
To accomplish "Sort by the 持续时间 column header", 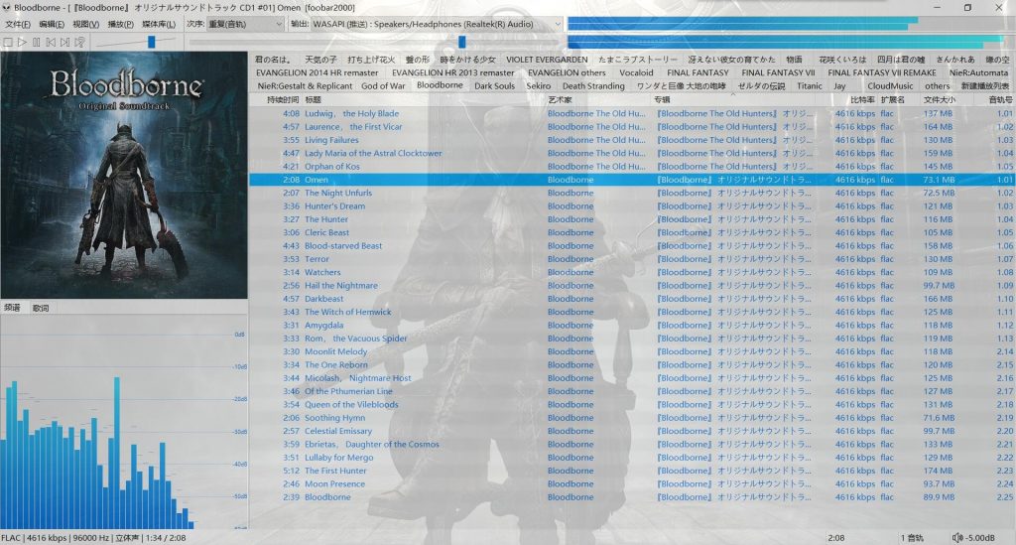I will point(283,100).
